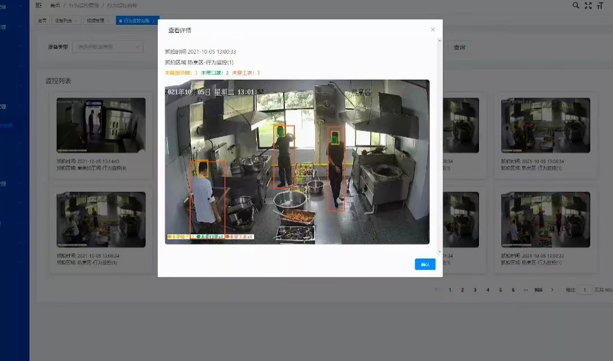Screen dimensions: 613x361
Task: Click the blue 确认 button
Action: click(425, 264)
